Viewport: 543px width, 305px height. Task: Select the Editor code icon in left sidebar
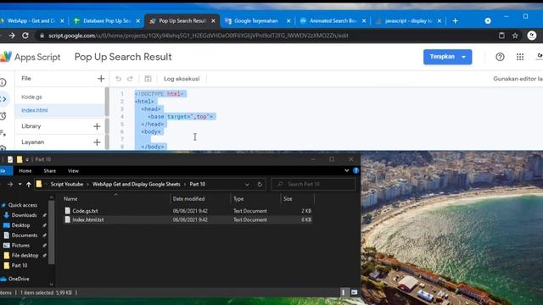pos(3,99)
